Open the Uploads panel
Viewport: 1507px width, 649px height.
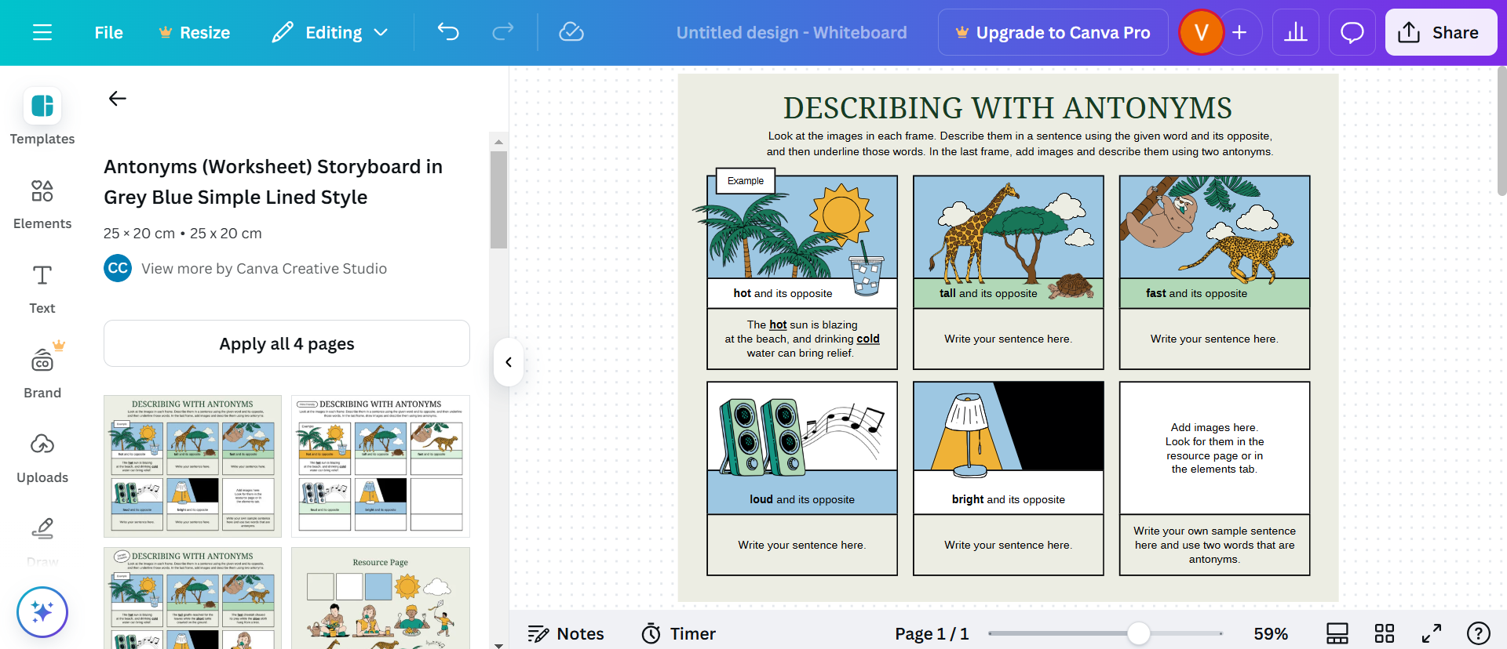coord(42,457)
